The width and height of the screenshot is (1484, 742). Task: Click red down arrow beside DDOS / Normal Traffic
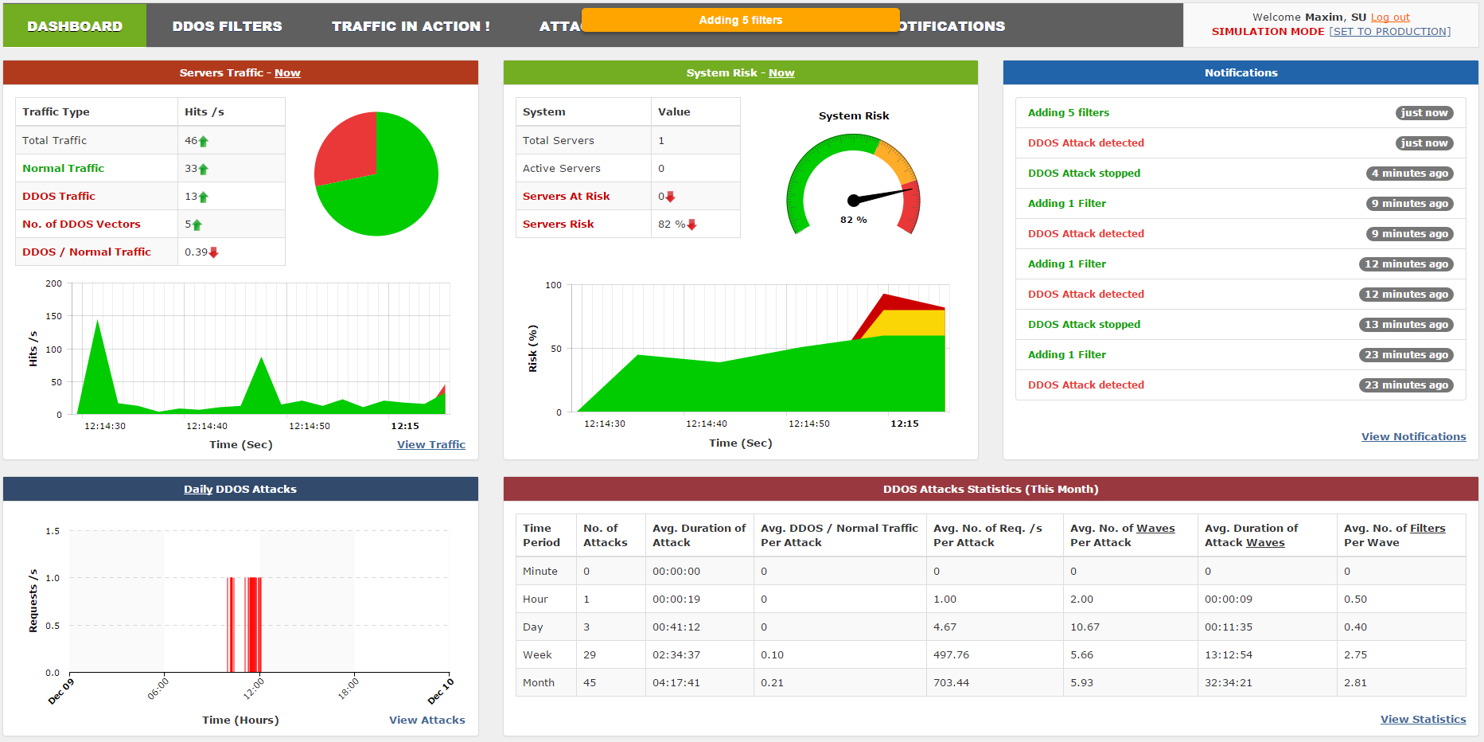point(213,253)
